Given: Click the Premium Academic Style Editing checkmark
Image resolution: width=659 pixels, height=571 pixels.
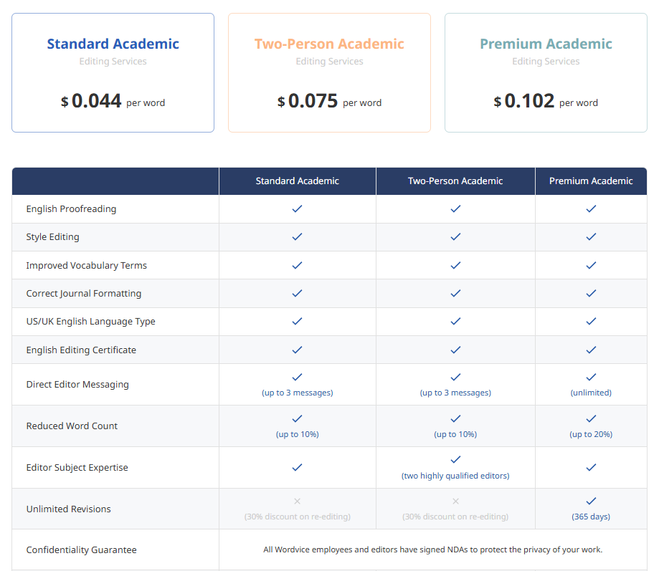Looking at the screenshot, I should [x=591, y=237].
